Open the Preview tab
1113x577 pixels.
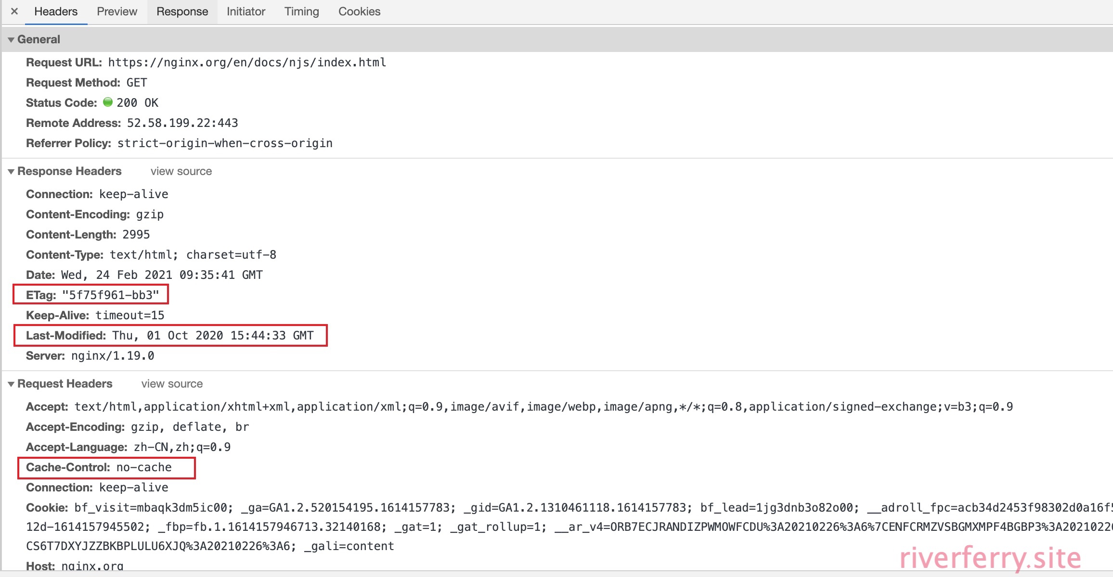[117, 12]
